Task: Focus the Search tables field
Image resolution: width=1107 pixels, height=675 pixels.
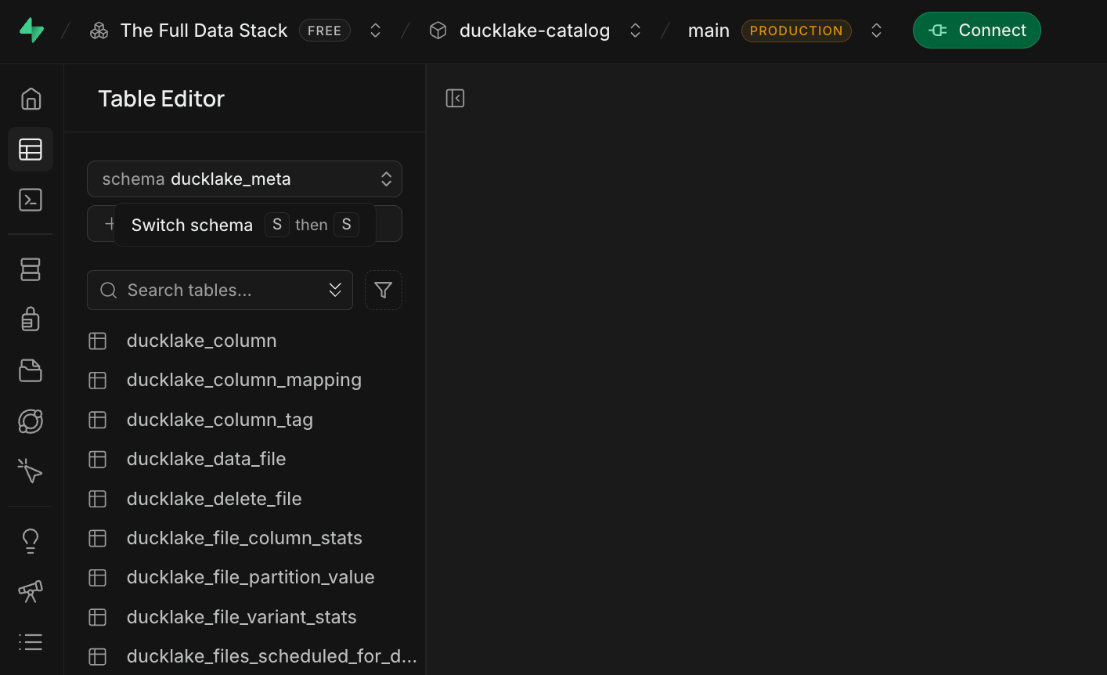Action: click(x=220, y=291)
